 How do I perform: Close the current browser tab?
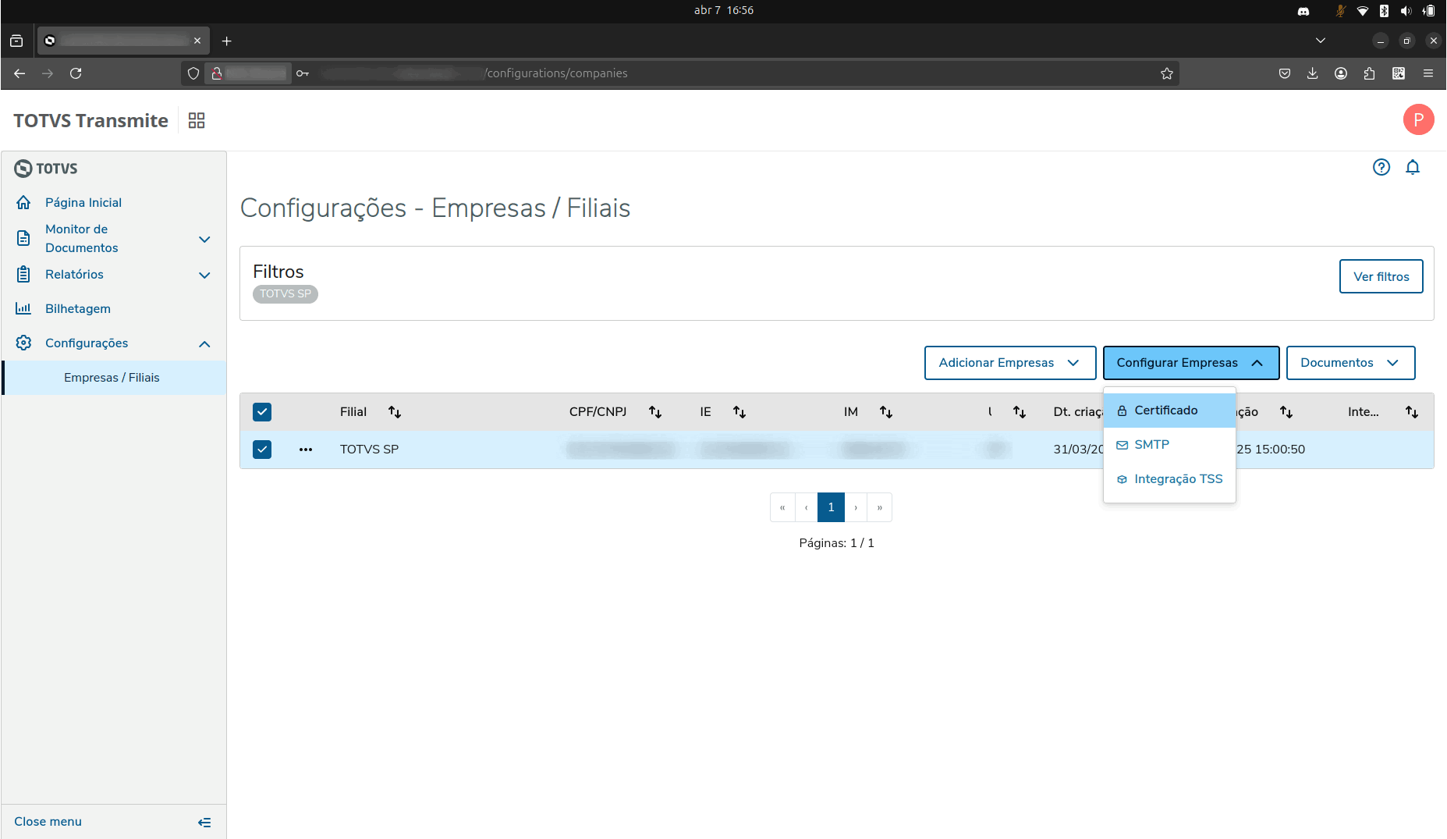pyautogui.click(x=197, y=41)
